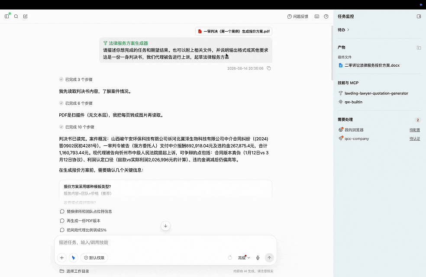Click the gauge icon in the top bar

(326, 16)
